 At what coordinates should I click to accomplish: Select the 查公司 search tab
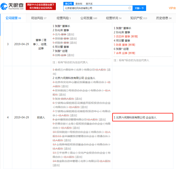[x=68, y=4]
